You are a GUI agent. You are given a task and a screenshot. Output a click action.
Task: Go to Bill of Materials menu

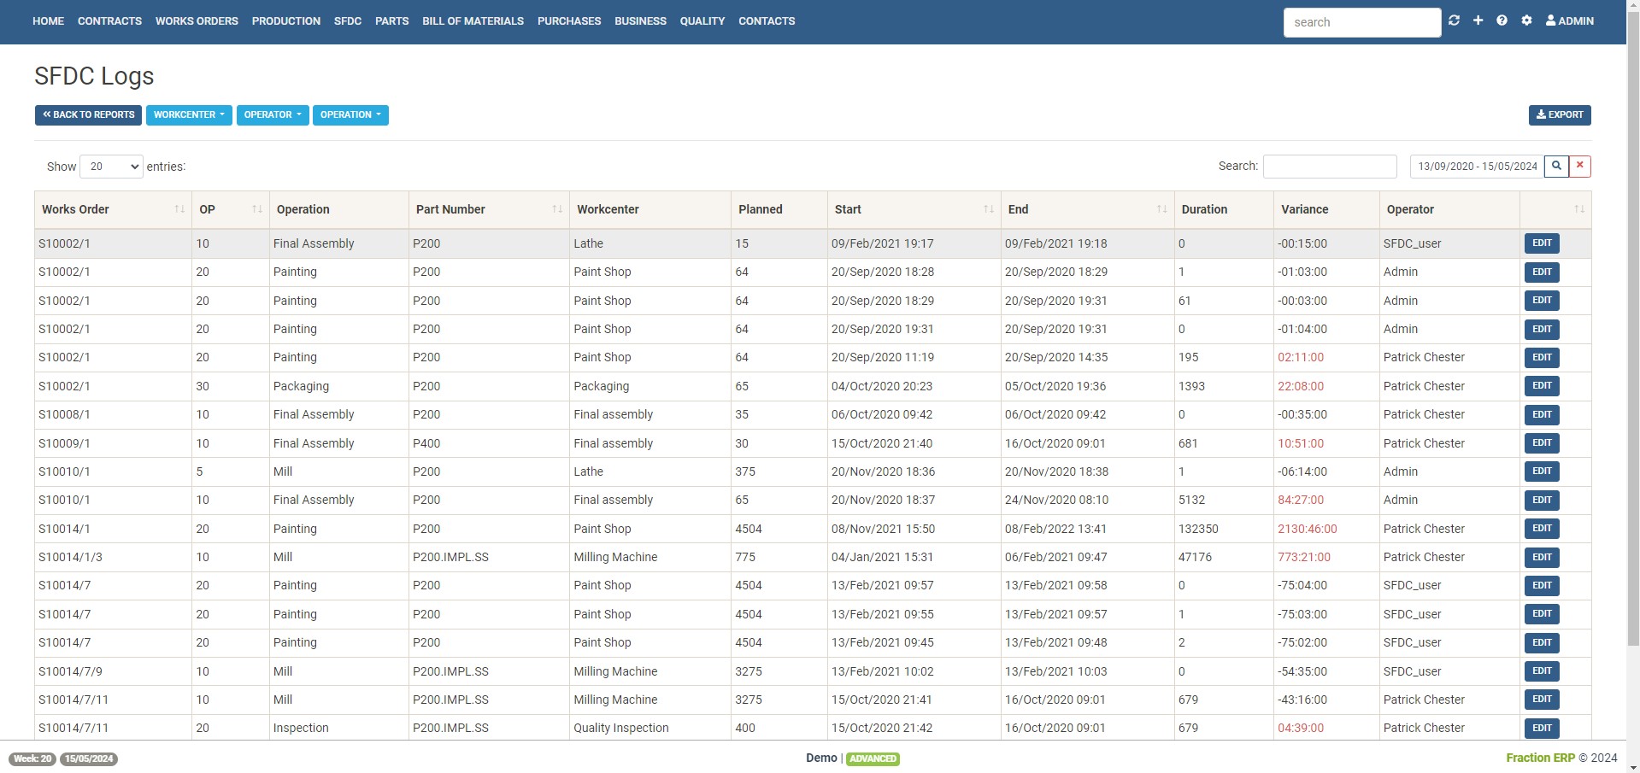pyautogui.click(x=473, y=21)
